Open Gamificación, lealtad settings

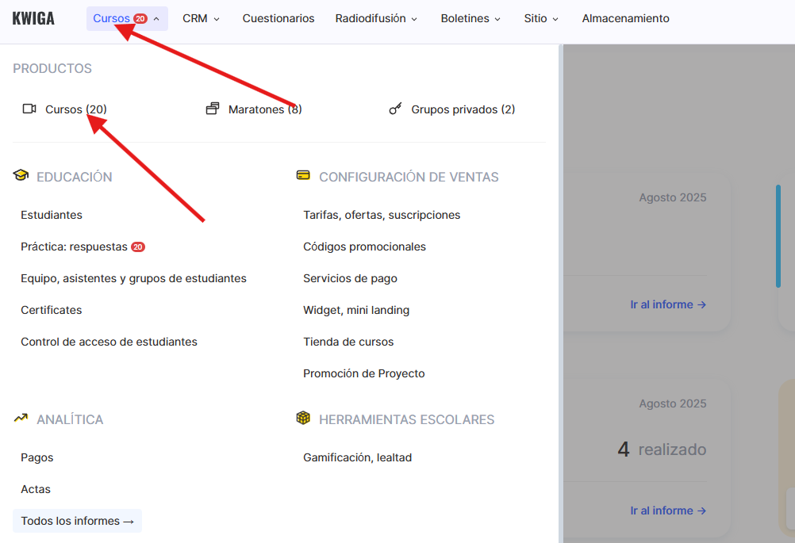coord(357,457)
